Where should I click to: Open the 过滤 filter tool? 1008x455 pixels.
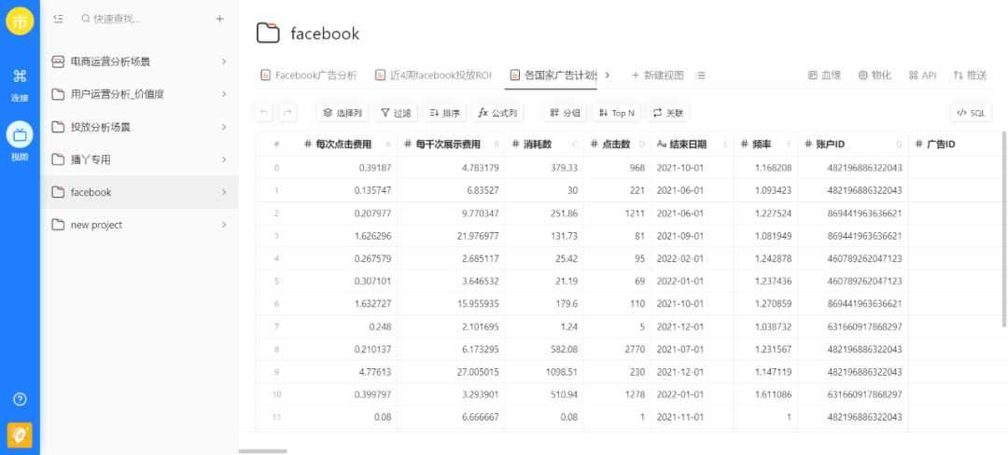396,113
